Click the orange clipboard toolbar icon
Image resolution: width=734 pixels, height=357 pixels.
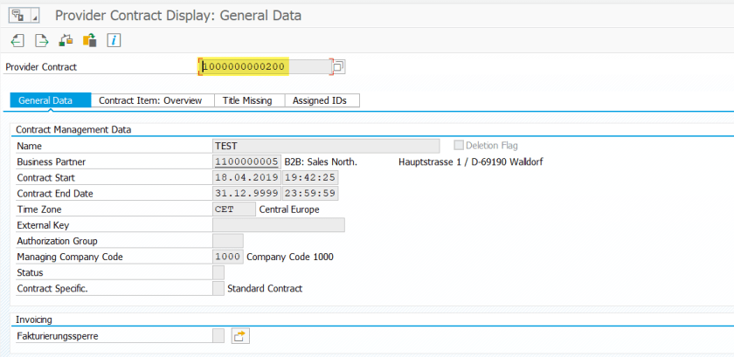coord(89,40)
